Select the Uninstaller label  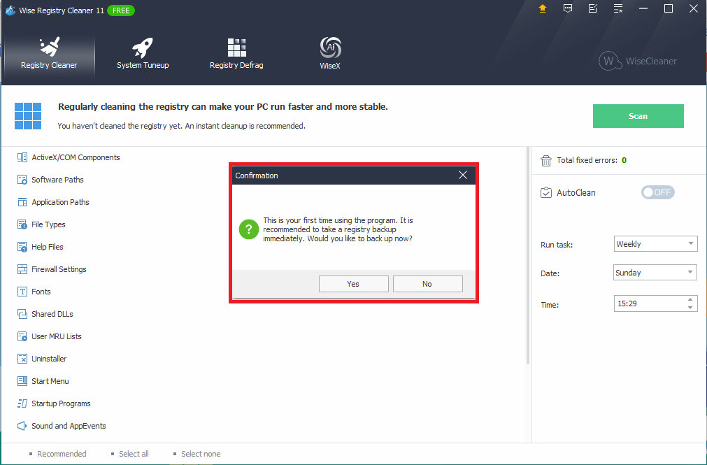49,359
